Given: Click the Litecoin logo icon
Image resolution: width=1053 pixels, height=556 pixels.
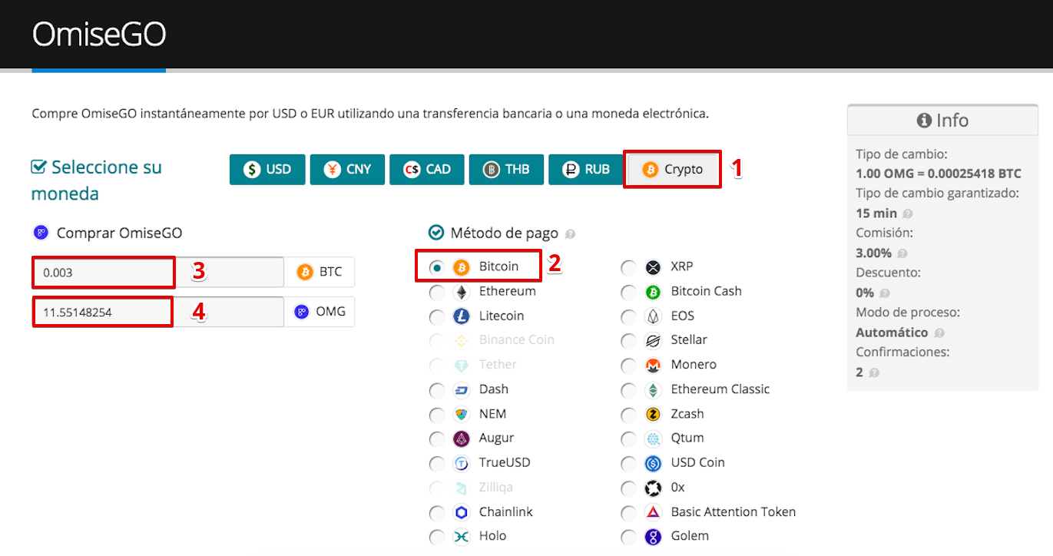Looking at the screenshot, I should pos(462,316).
